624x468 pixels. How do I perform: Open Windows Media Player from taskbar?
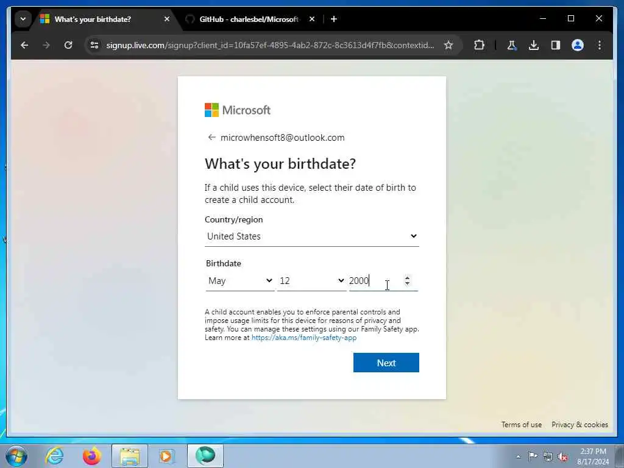pyautogui.click(x=167, y=456)
